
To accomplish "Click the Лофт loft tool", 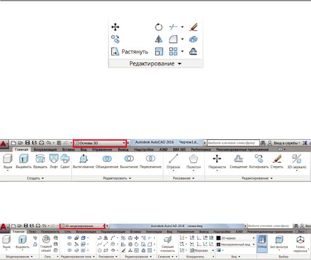I will coord(54,162).
